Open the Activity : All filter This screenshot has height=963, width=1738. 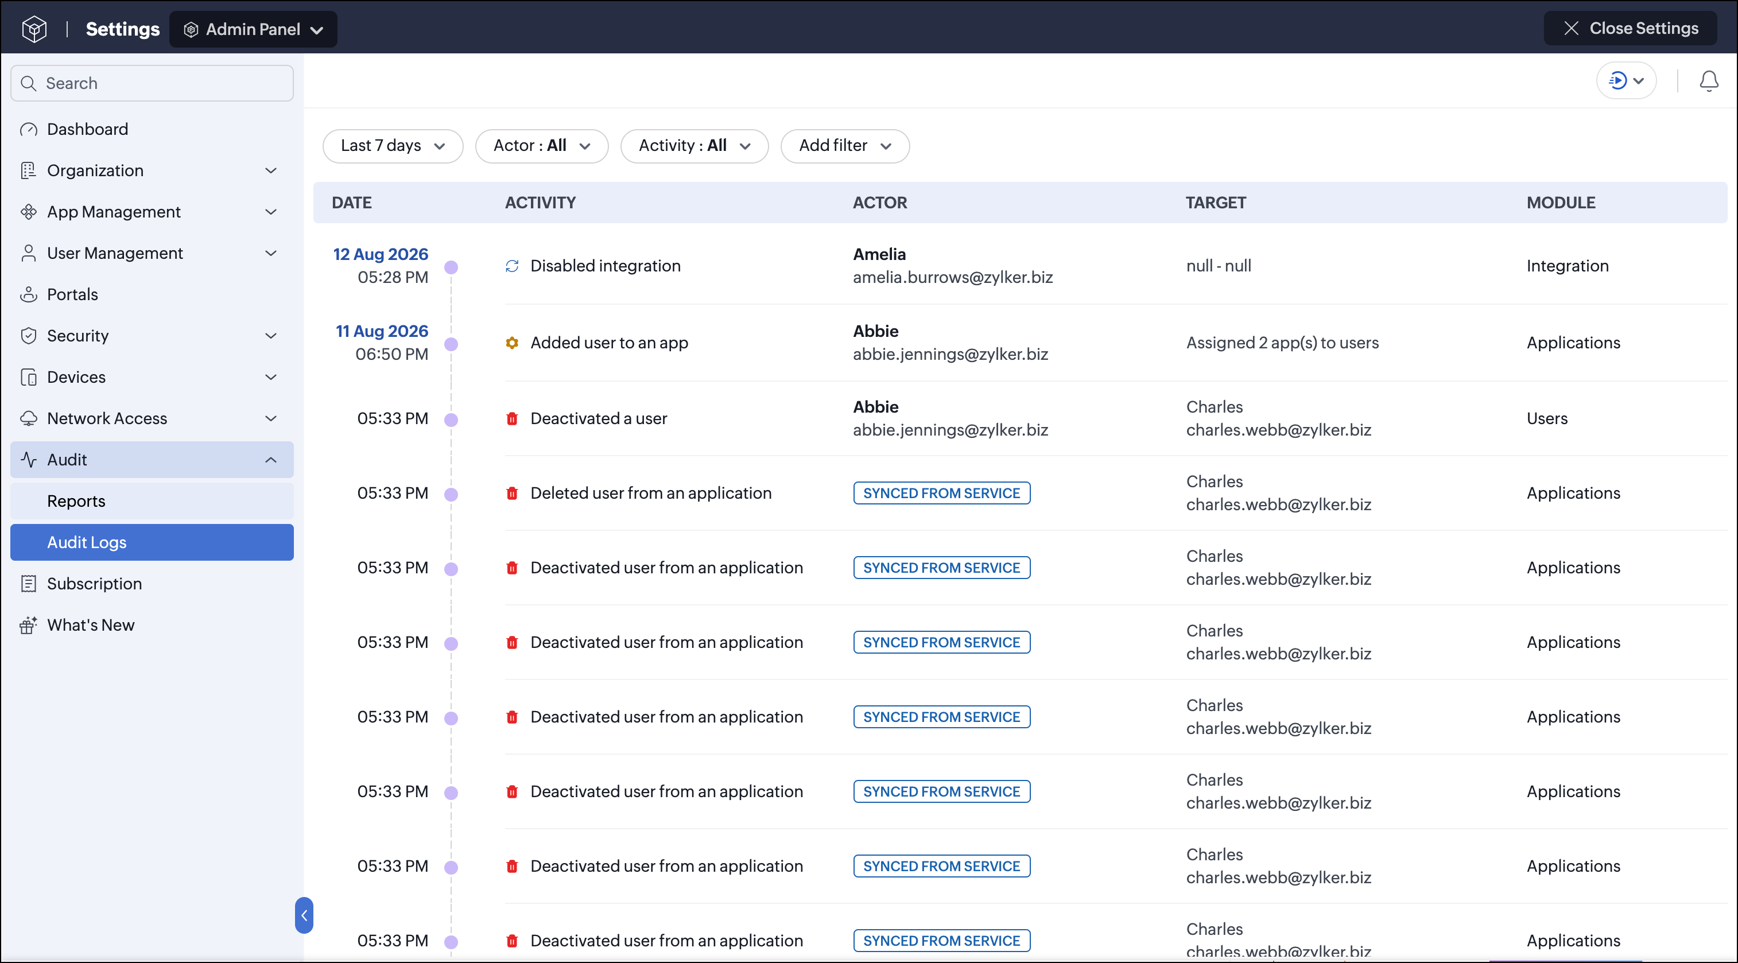tap(695, 146)
